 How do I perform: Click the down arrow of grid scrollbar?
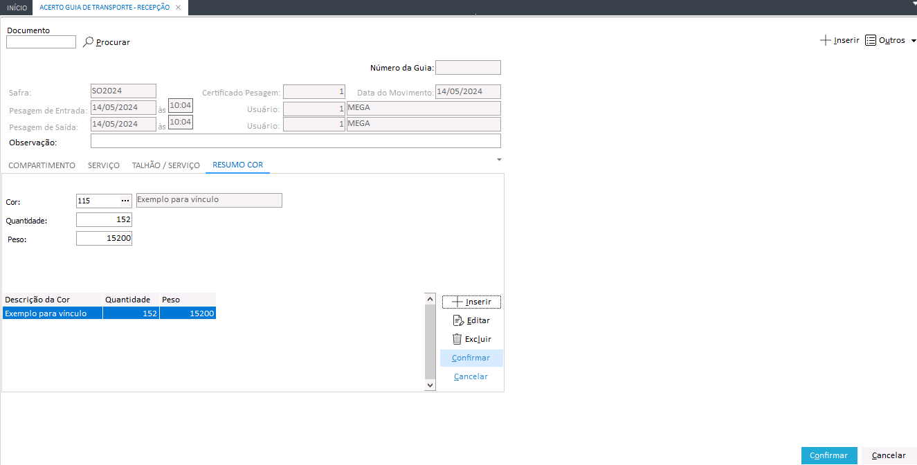(430, 385)
